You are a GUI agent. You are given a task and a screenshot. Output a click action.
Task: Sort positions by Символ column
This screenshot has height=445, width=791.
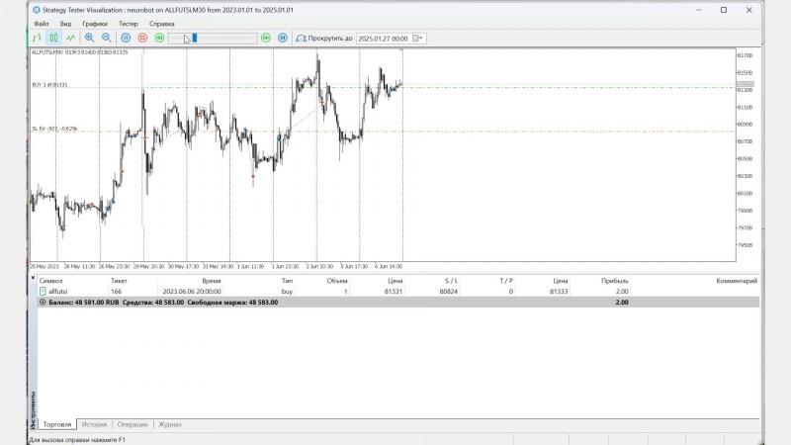pos(51,281)
